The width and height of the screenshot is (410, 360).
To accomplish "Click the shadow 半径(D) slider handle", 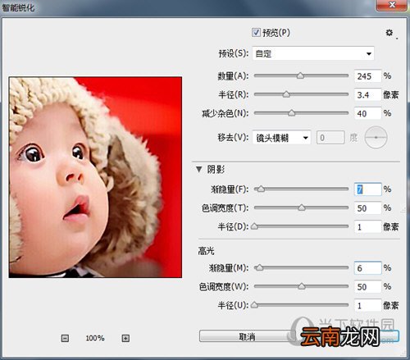I will pyautogui.click(x=254, y=226).
